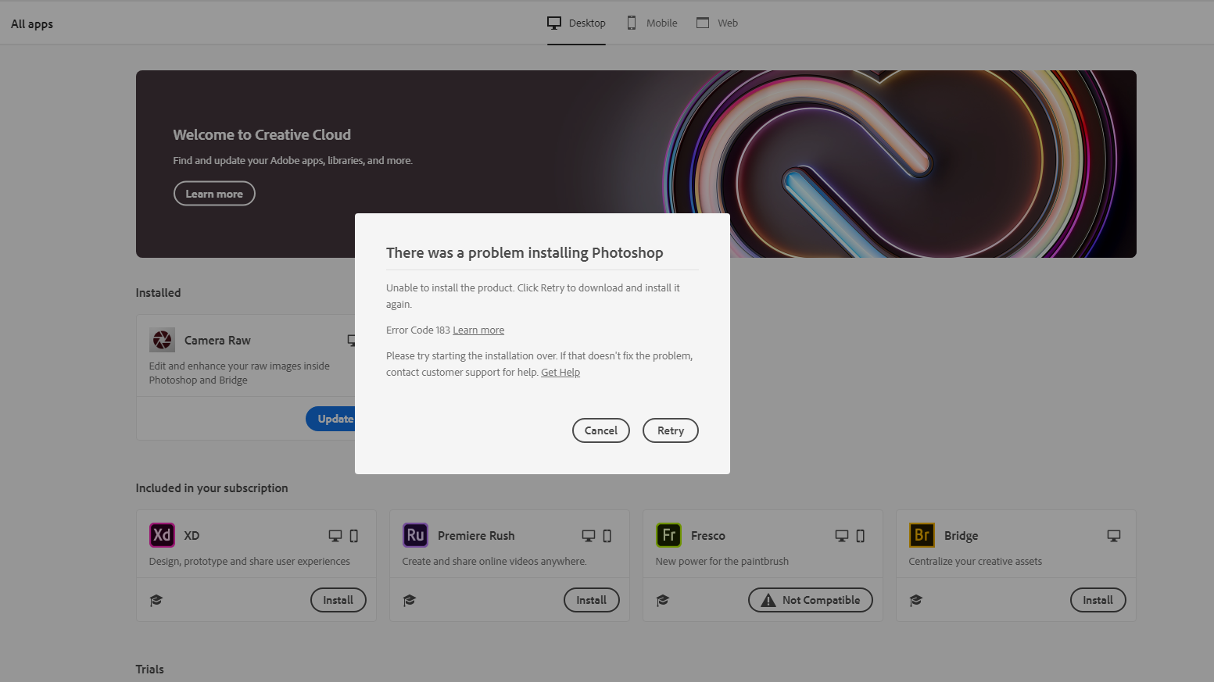Click the warning triangle icon on Fresco
Screen dimensions: 1214x682
768,600
